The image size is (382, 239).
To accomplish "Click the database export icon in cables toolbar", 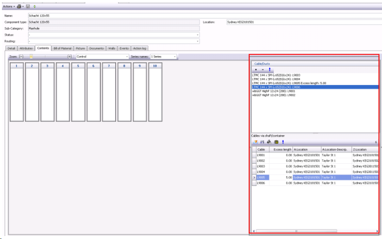I will [x=276, y=142].
